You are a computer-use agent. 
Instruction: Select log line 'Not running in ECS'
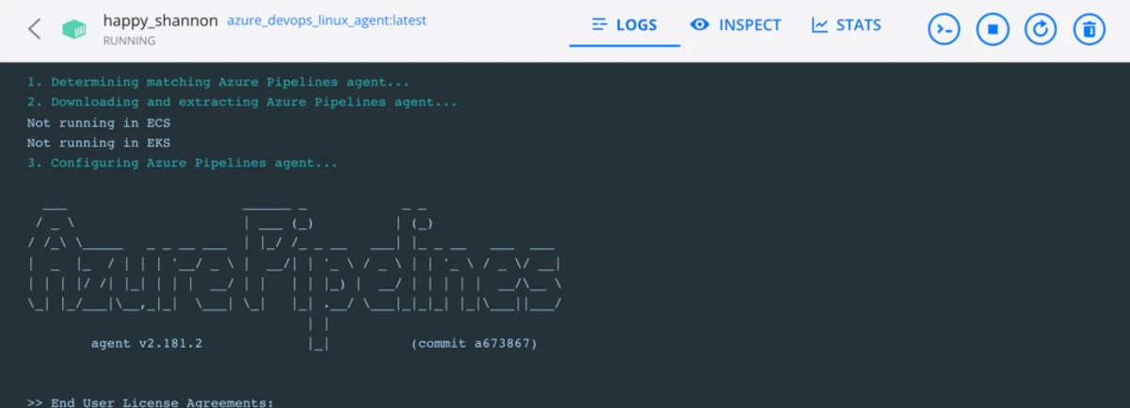(x=99, y=122)
